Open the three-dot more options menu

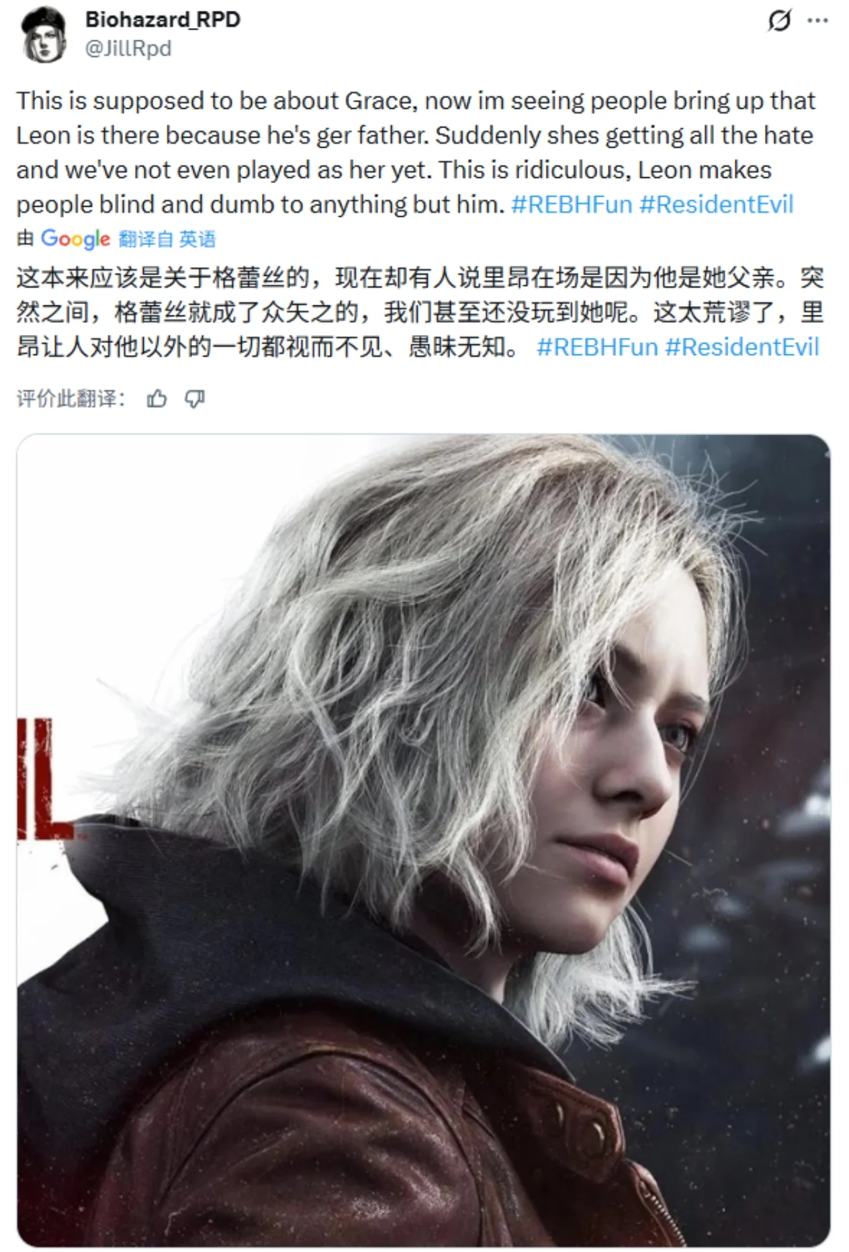click(817, 21)
